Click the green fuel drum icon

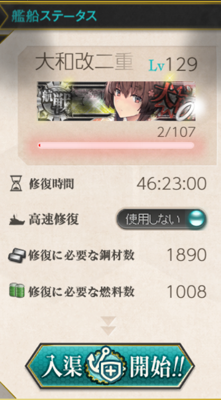[x=17, y=290]
